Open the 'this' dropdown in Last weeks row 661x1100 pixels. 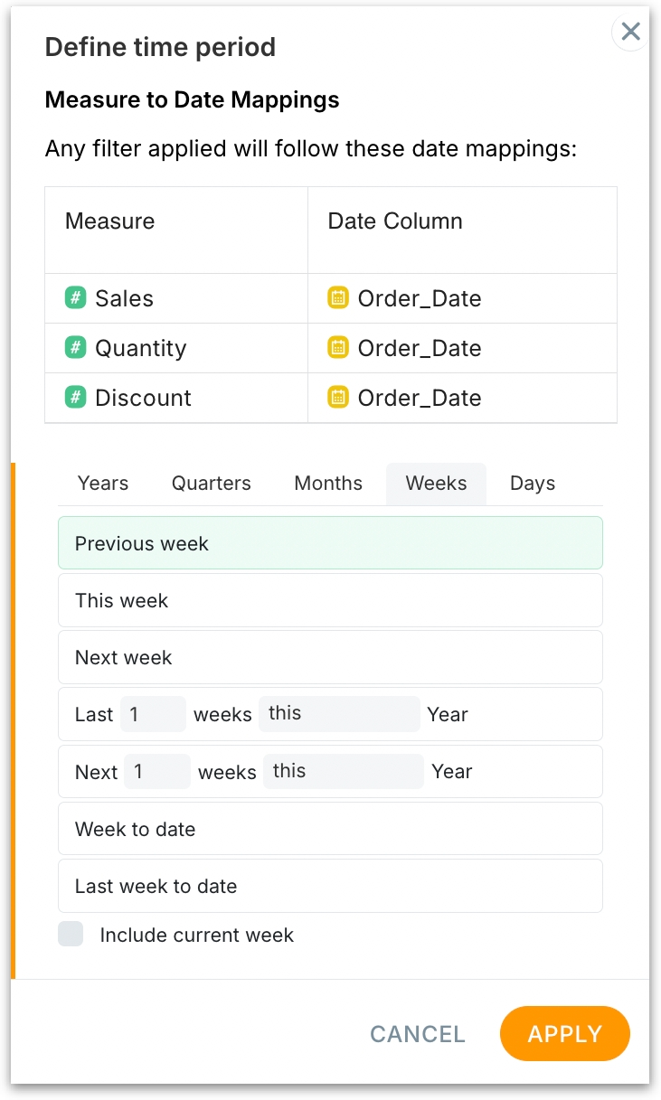coord(339,714)
